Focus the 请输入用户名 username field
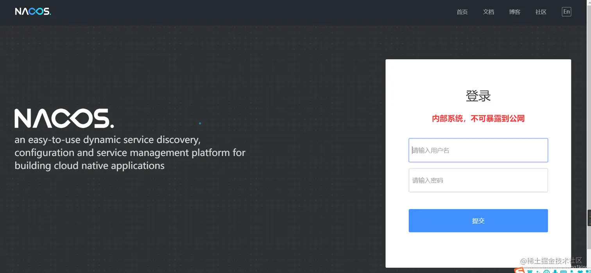This screenshot has width=591, height=273. pos(478,150)
